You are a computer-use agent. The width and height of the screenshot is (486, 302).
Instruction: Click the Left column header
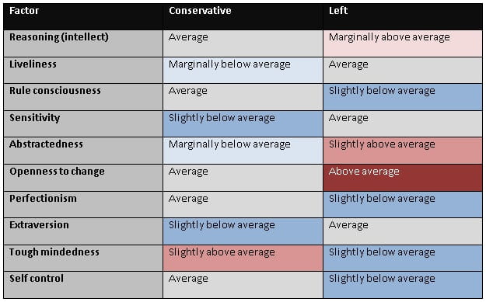[x=403, y=16]
